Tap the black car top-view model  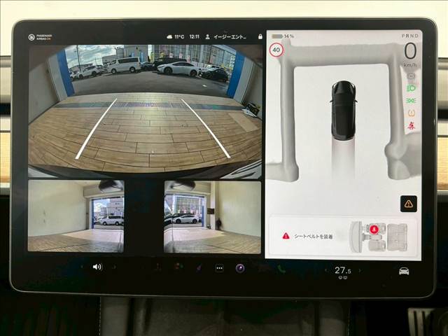344,111
